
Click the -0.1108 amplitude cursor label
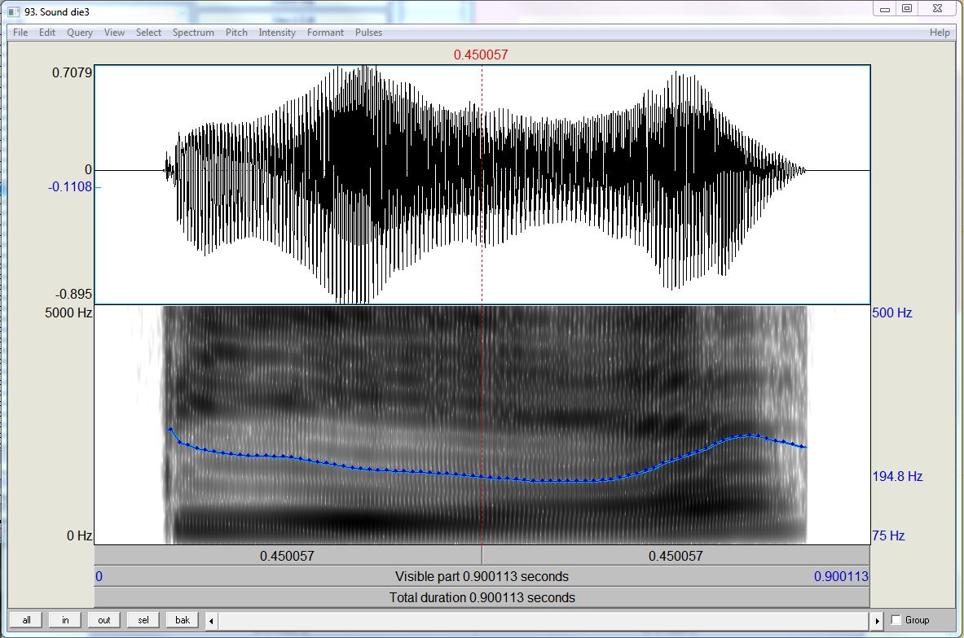click(x=70, y=186)
